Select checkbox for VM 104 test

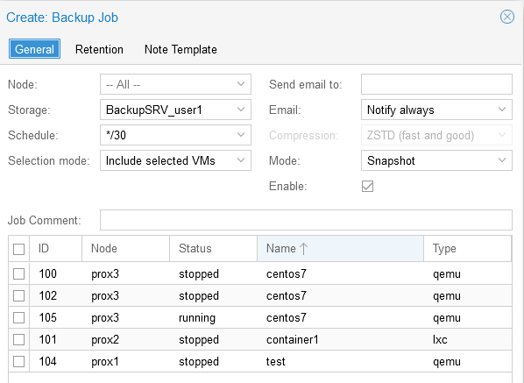(18, 361)
